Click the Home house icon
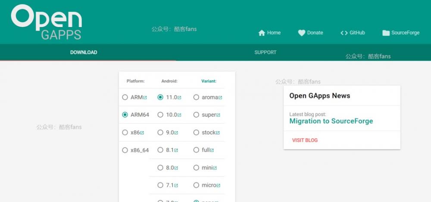Viewport: 431px width, 202px height. coord(262,33)
